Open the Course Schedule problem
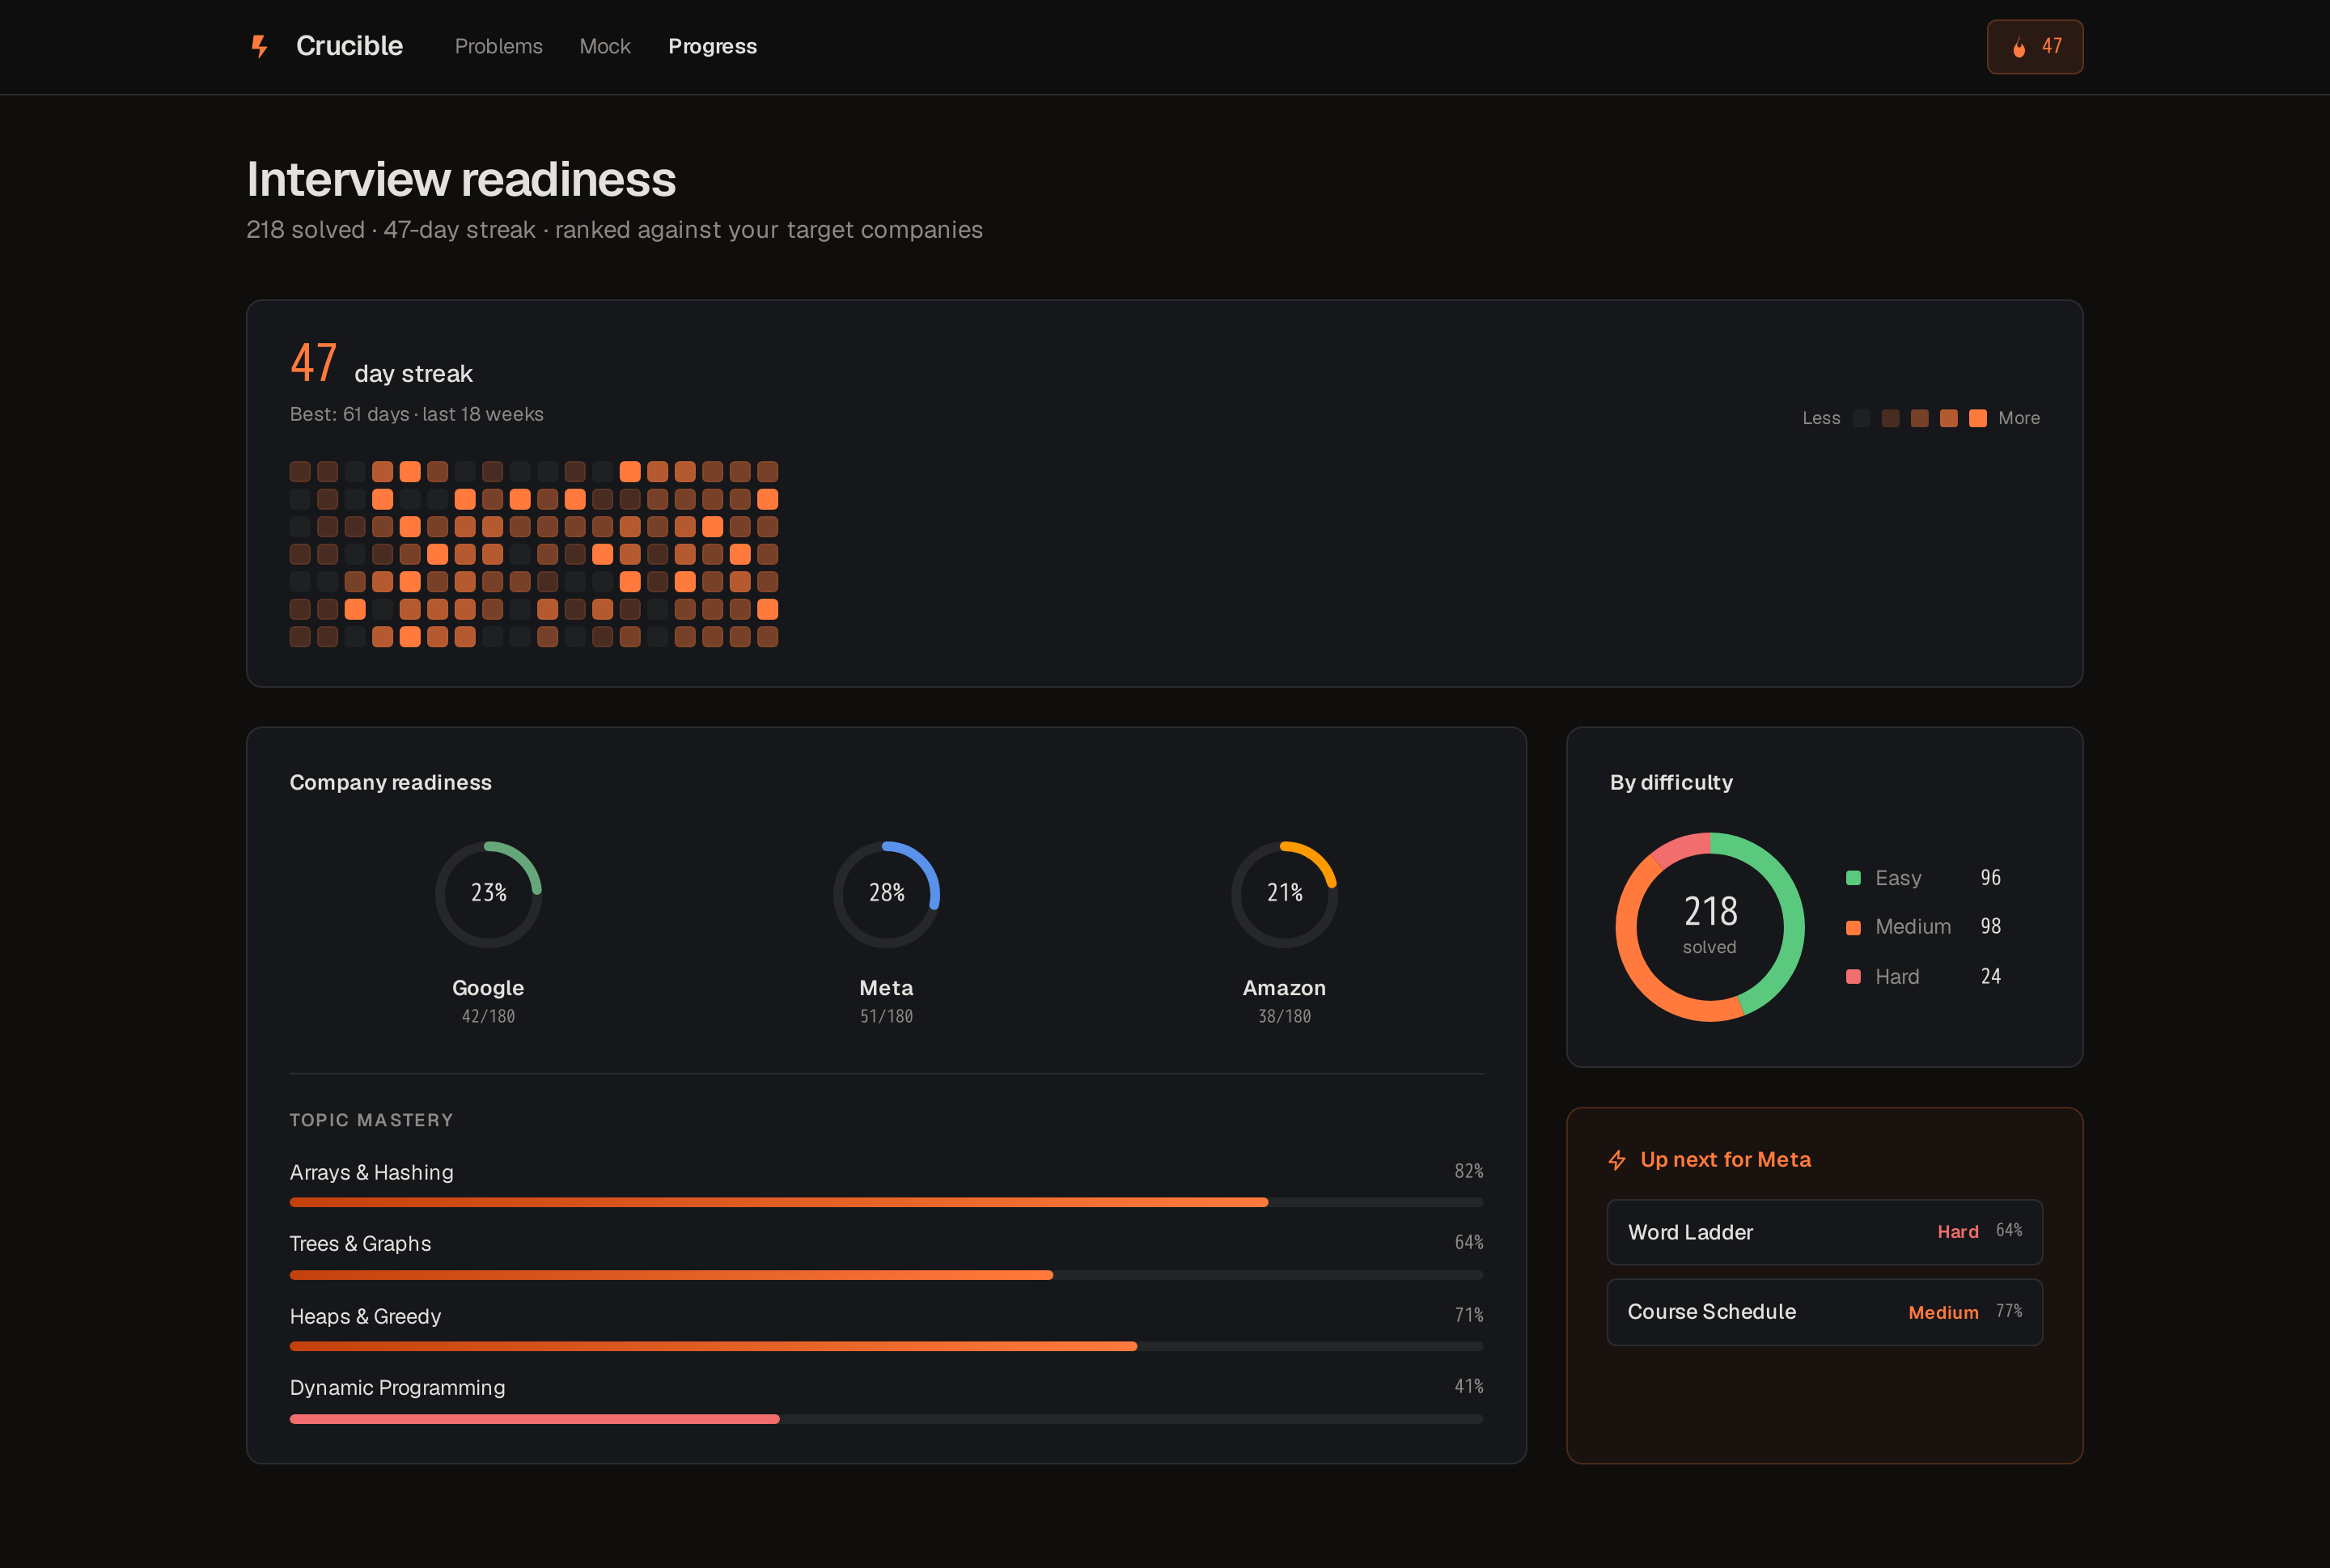This screenshot has width=2330, height=1568. click(1824, 1312)
